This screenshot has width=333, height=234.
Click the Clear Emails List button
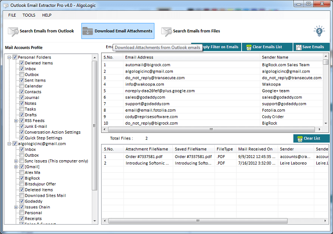[267, 47]
